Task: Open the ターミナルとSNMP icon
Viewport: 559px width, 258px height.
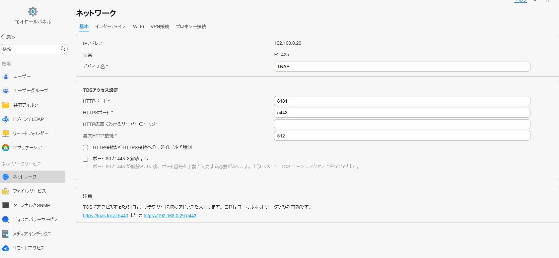Action: 6,205
